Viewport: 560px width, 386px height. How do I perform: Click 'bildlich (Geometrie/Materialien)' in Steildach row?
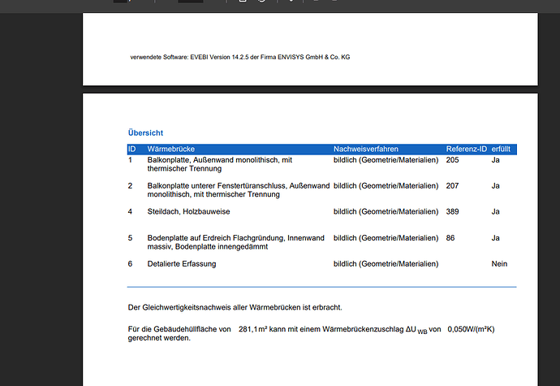point(386,211)
